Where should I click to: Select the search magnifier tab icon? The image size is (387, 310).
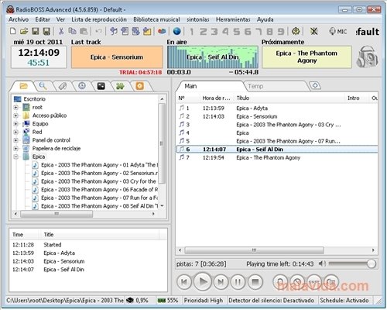pyautogui.click(x=43, y=86)
